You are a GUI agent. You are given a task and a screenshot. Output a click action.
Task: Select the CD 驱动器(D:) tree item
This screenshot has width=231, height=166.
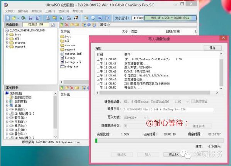point(24,113)
